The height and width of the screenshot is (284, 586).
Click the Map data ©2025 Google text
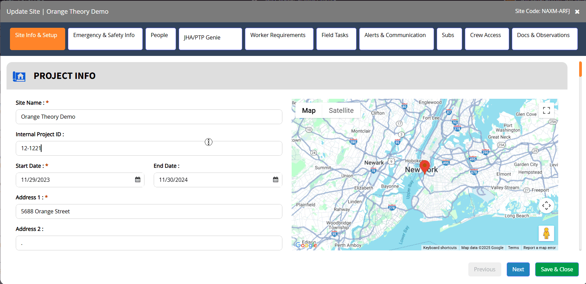pyautogui.click(x=482, y=248)
